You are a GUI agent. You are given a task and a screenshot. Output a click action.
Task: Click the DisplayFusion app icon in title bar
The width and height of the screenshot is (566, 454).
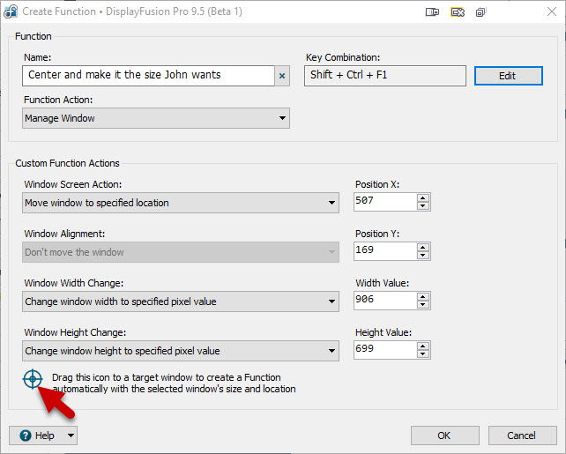pyautogui.click(x=11, y=11)
